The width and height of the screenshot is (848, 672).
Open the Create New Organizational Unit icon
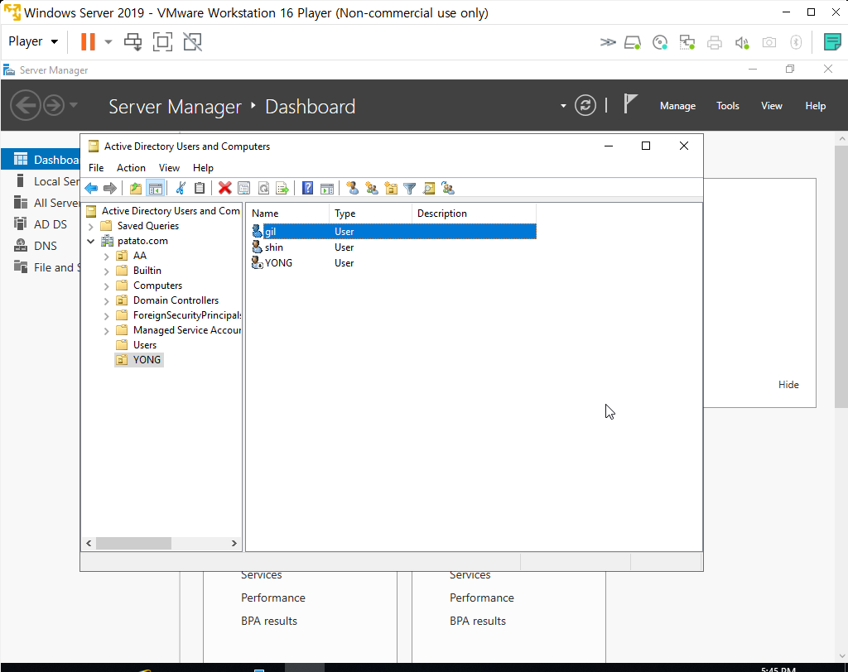coord(390,188)
